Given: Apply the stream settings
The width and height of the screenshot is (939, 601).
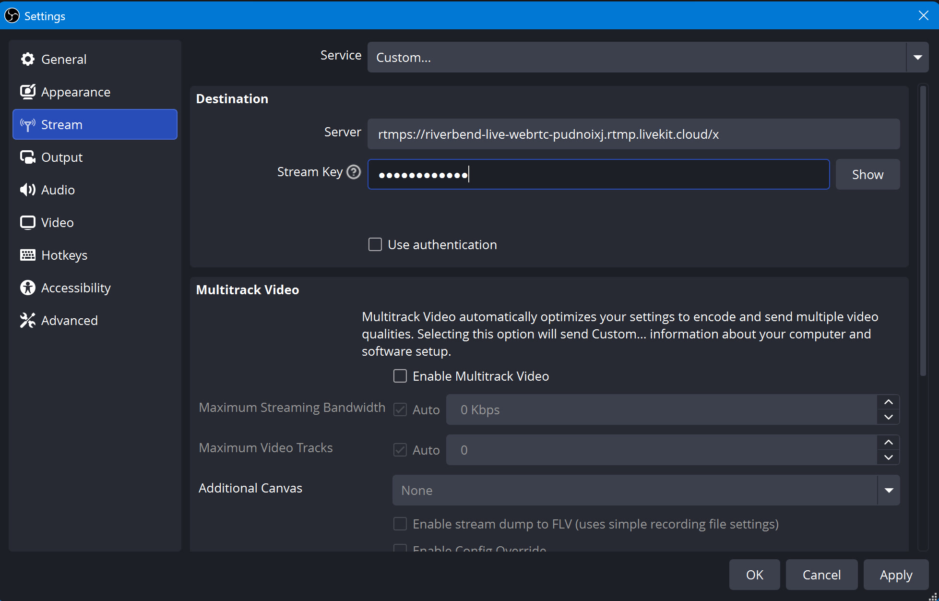Looking at the screenshot, I should coord(896,575).
